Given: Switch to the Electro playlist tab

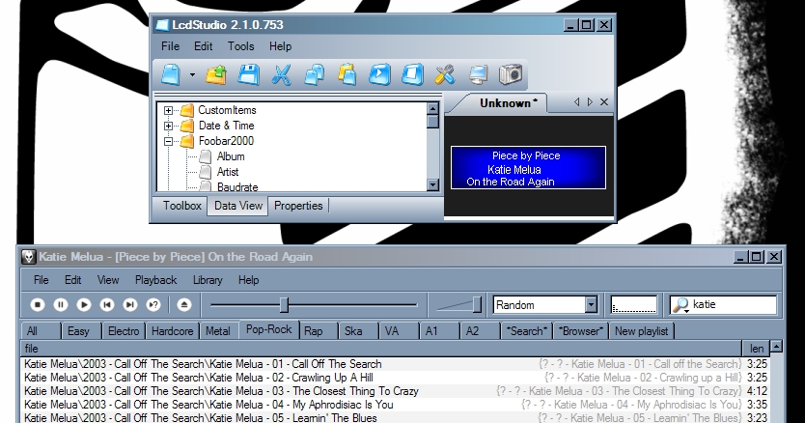Looking at the screenshot, I should tap(124, 331).
